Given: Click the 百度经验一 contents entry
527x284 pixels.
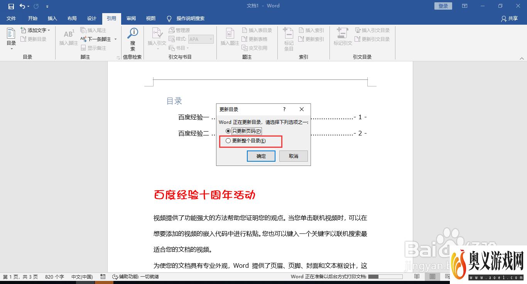Looking at the screenshot, I should 272,117.
